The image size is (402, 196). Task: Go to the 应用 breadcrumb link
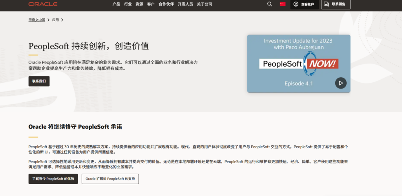click(55, 20)
